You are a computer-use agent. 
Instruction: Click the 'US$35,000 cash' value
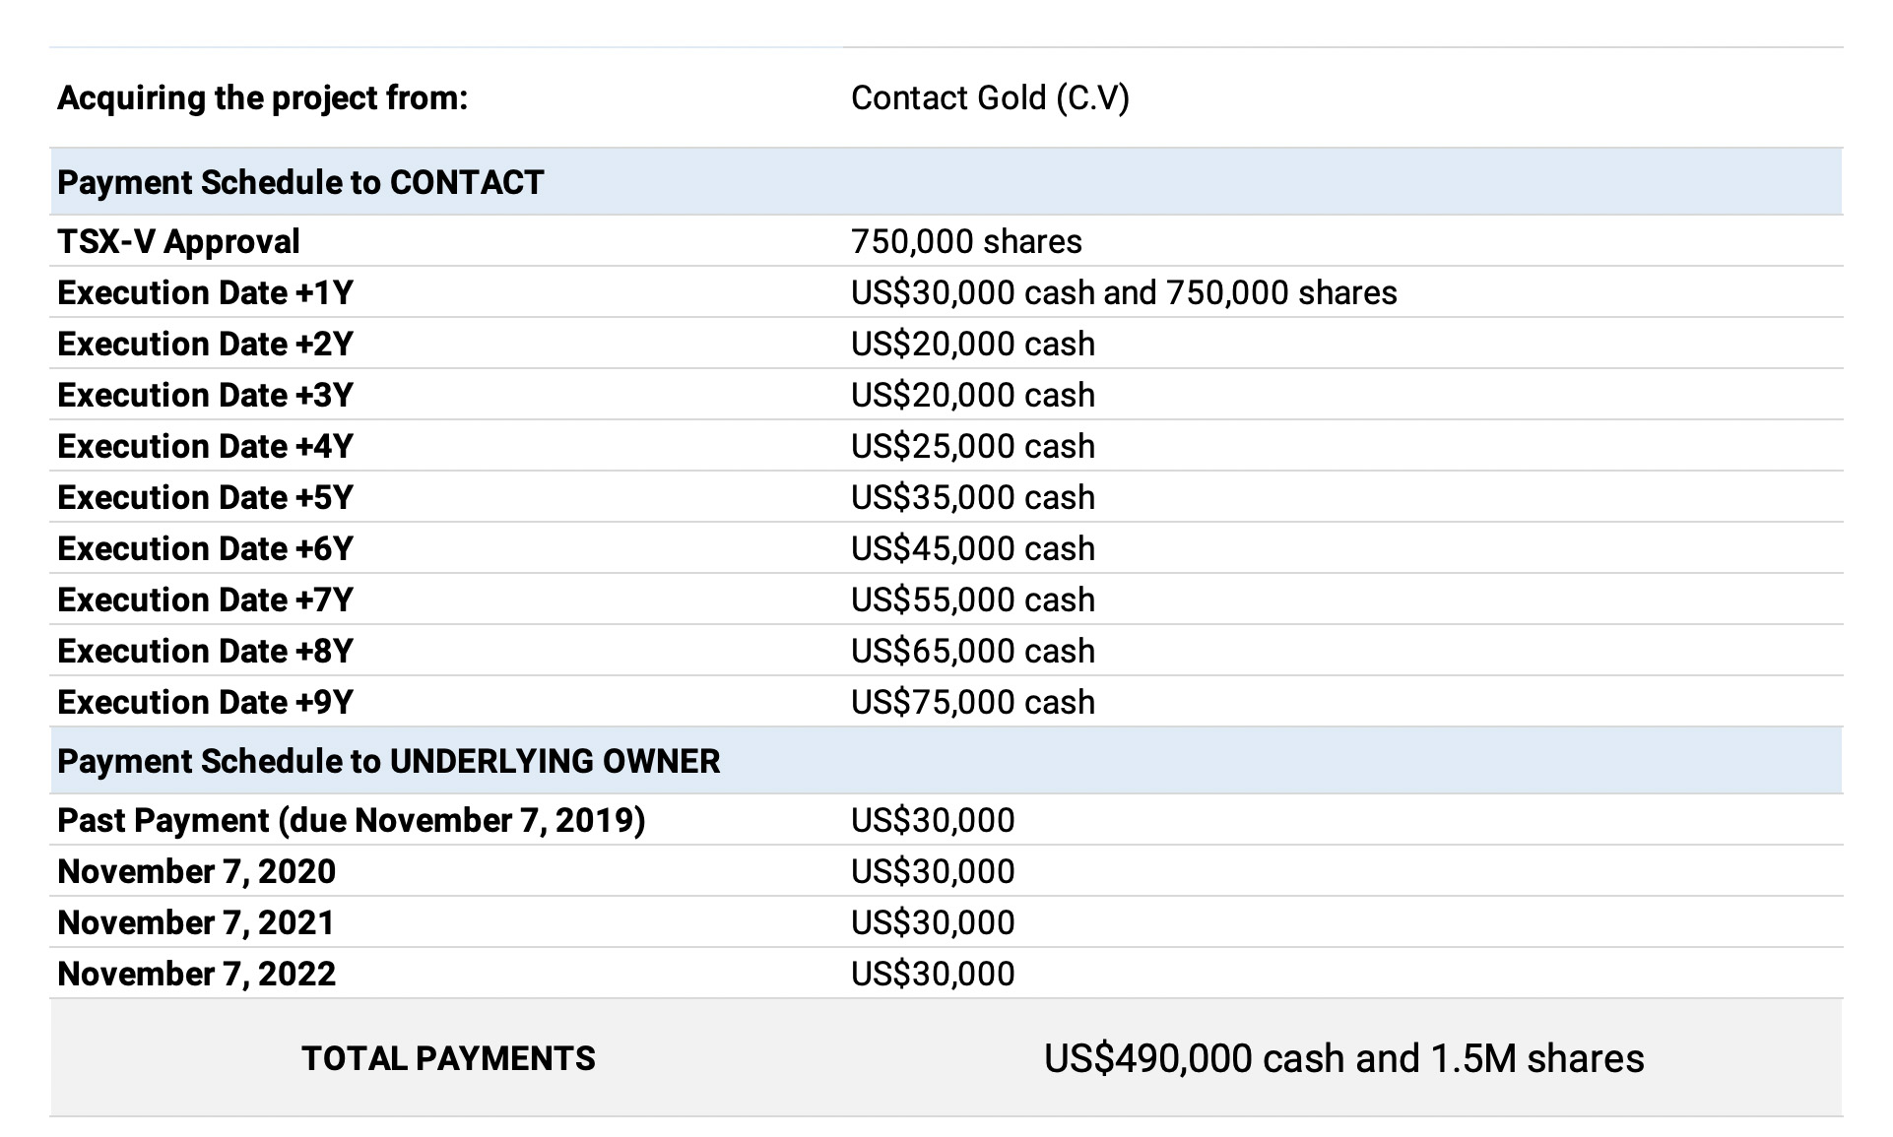point(972,498)
